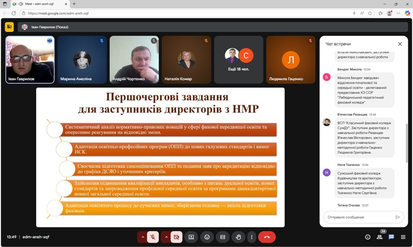Expand the microphone audio settings arrow
This screenshot has height=247, width=413.
[142, 237]
